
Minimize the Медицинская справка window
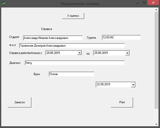[x=138, y=3]
